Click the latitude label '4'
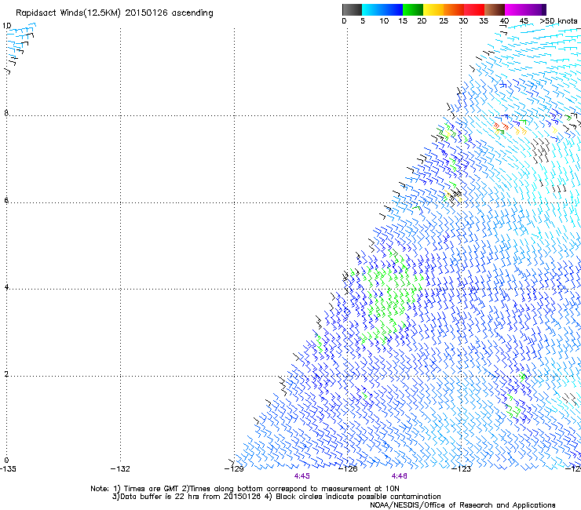The image size is (581, 510). pyautogui.click(x=6, y=287)
